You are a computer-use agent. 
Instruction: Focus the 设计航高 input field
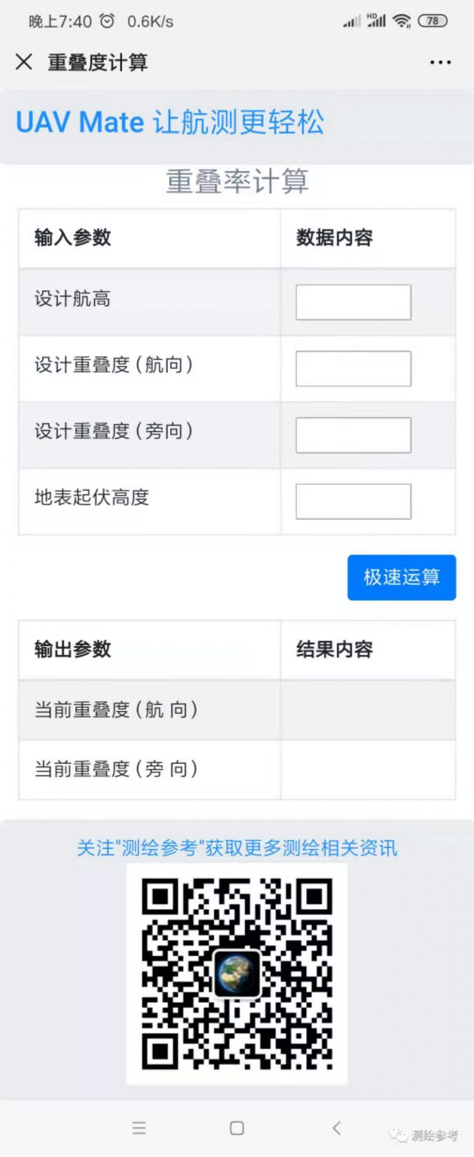tap(353, 302)
